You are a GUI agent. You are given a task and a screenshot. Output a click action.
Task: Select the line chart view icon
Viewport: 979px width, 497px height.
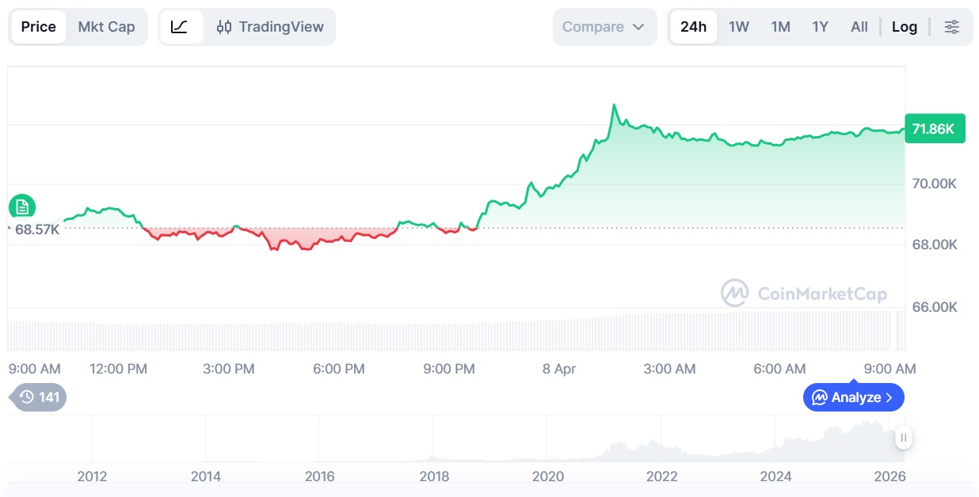(180, 27)
